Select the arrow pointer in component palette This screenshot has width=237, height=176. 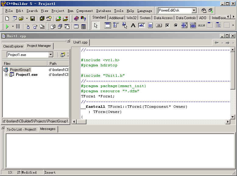pos(96,25)
